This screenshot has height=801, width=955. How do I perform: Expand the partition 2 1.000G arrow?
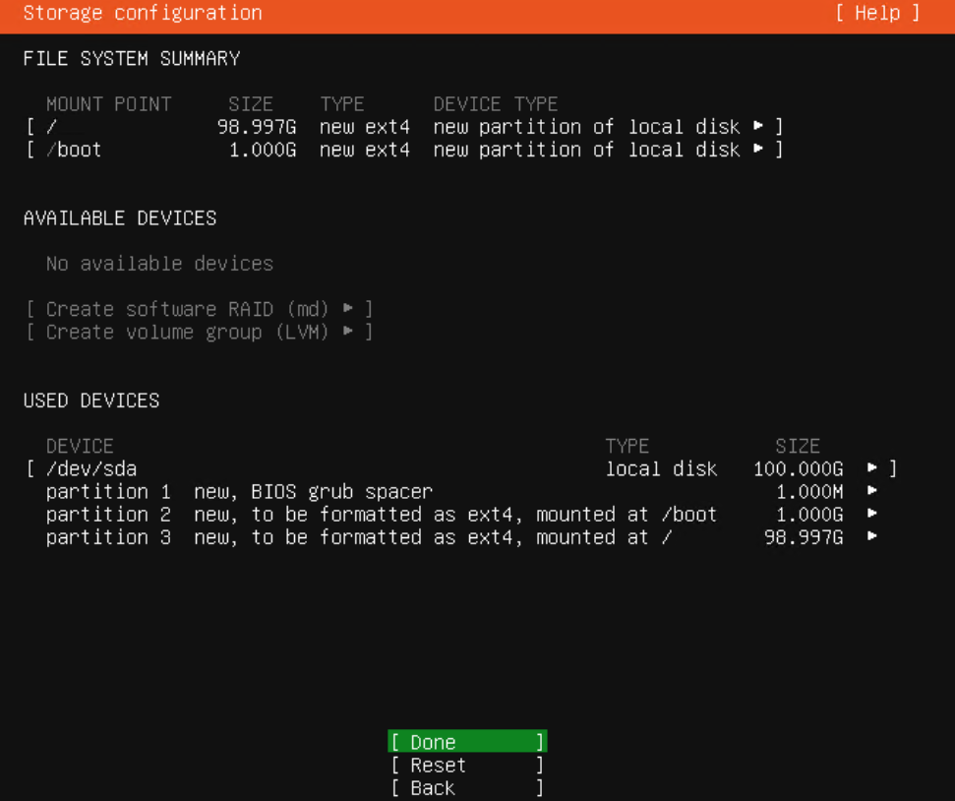(872, 514)
